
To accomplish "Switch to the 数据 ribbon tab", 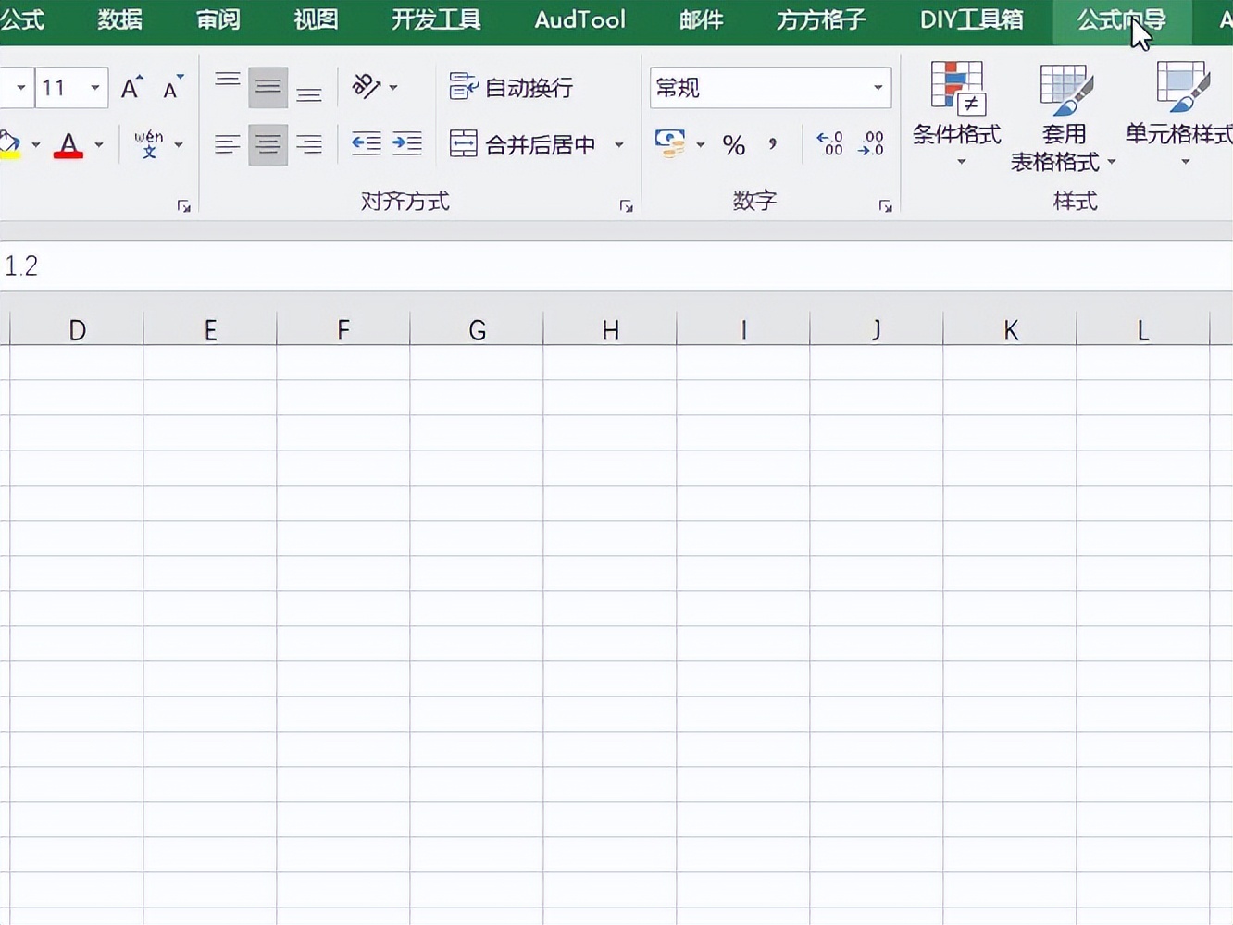I will [x=118, y=19].
